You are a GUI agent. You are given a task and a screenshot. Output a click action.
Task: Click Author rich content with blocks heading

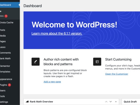(61, 62)
